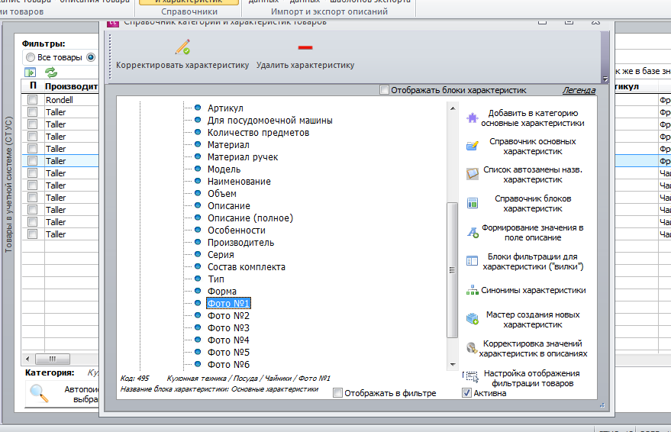Check the highlighted Taller row checkbox

32,161
